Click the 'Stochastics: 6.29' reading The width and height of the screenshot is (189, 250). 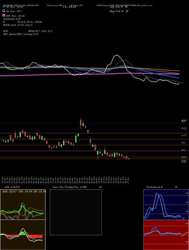point(12,19)
